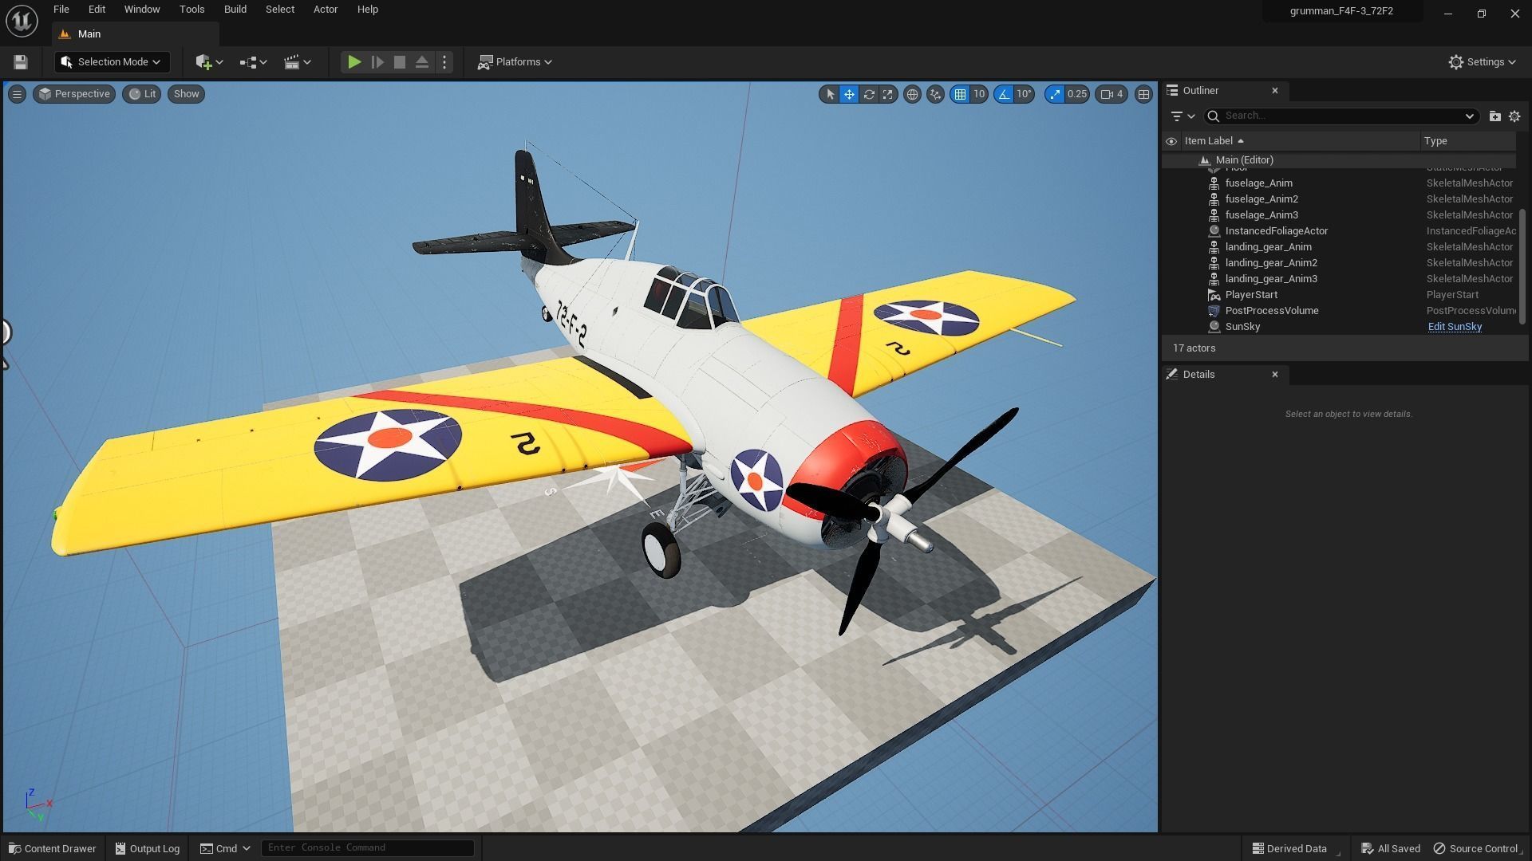This screenshot has width=1532, height=861.
Task: Open grid snap size value 10
Action: (979, 95)
